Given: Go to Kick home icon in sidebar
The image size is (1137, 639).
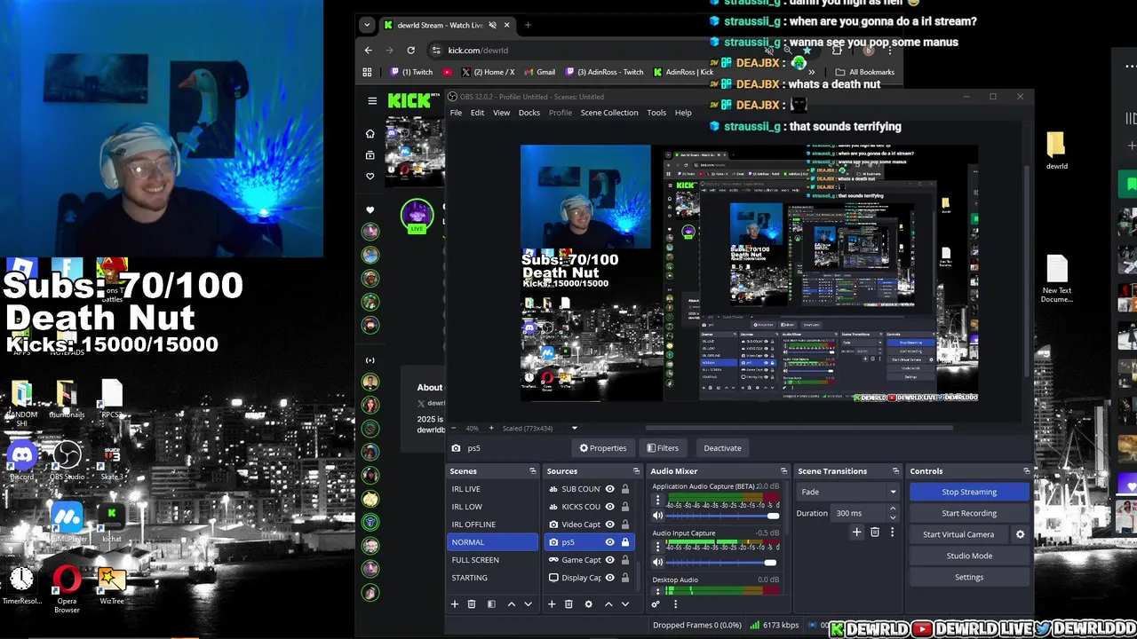Looking at the screenshot, I should click(370, 134).
